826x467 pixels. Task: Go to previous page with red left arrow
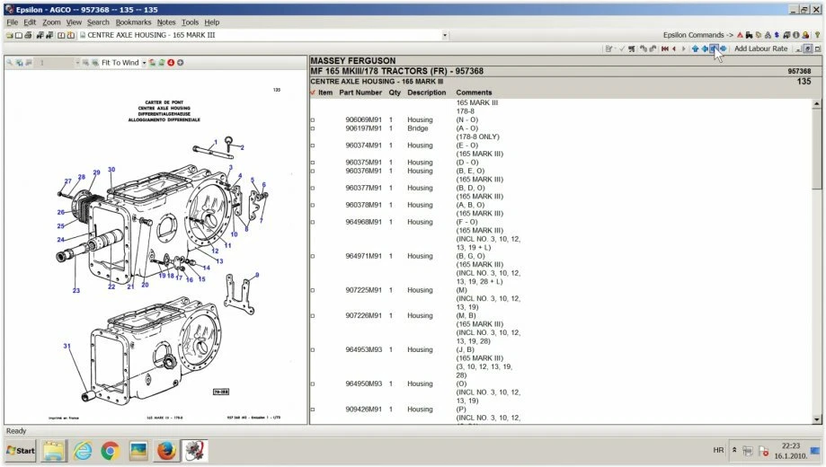pos(674,48)
